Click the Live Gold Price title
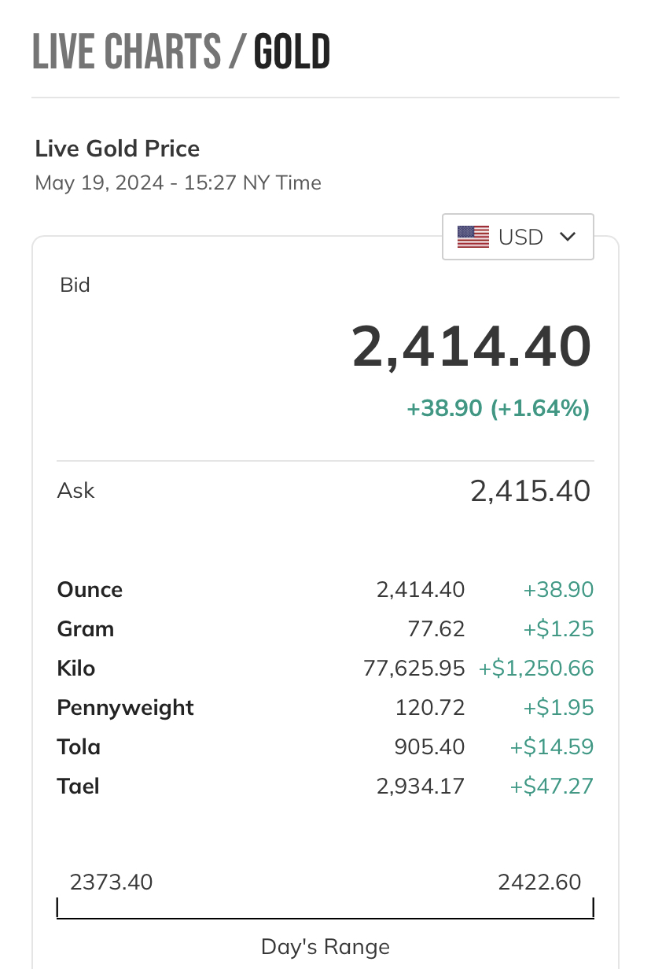Screen dimensions: 651x969 point(118,149)
